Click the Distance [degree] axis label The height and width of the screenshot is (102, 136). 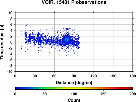[74, 83]
